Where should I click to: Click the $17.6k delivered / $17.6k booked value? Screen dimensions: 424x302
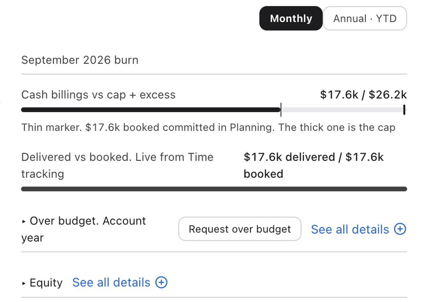(x=314, y=165)
